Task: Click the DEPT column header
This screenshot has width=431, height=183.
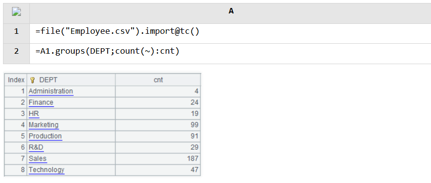Action: tap(71, 80)
